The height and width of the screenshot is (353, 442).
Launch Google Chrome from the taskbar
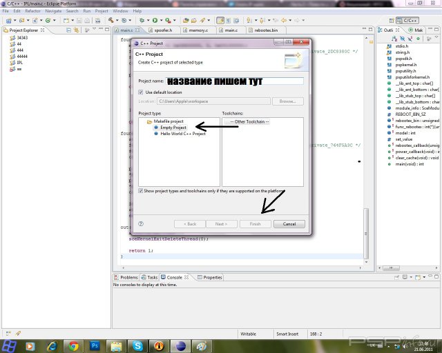pos(71,345)
